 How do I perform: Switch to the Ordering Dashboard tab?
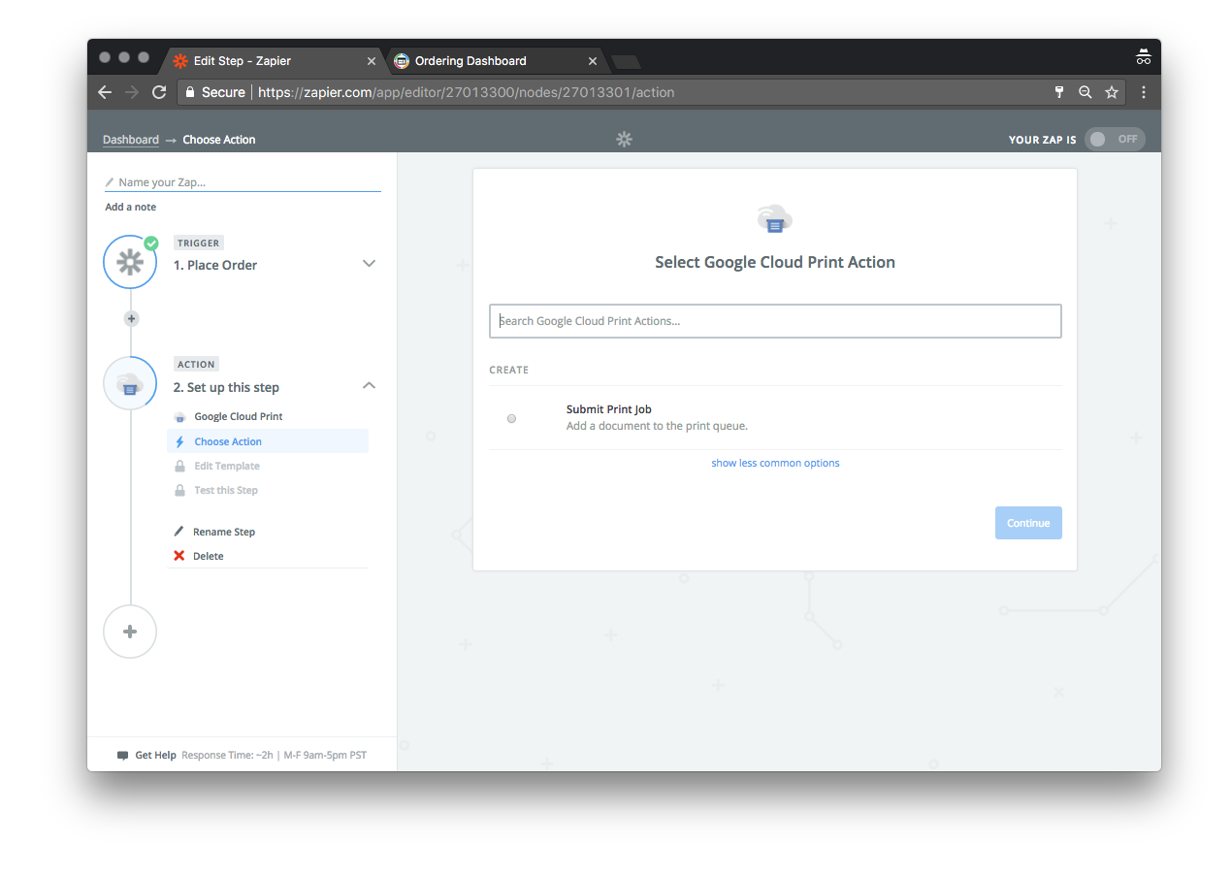coord(498,60)
